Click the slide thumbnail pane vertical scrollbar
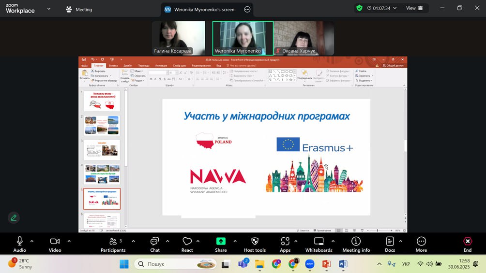 pos(125,158)
